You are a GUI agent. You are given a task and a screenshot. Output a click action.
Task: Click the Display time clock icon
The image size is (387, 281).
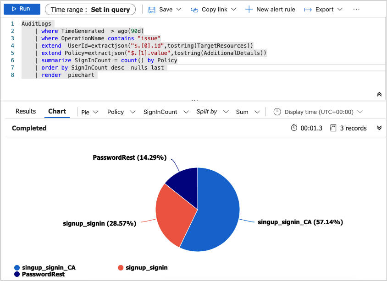coord(277,112)
